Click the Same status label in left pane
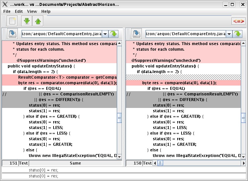Image resolution: width=248 pixels, height=181 pixels. point(75,163)
